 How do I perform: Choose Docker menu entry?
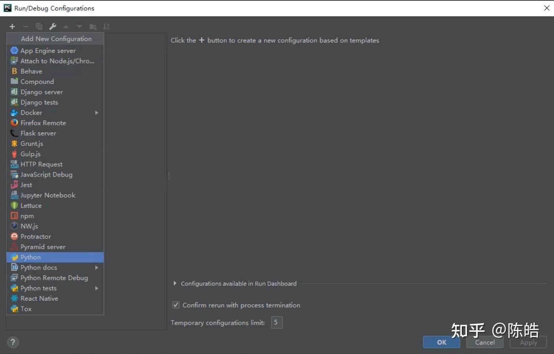pyautogui.click(x=55, y=113)
